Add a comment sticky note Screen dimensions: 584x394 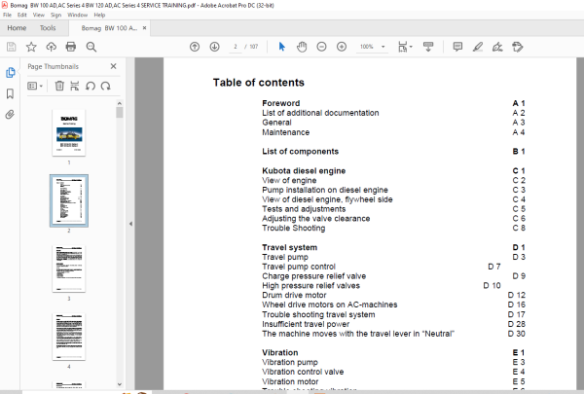pyautogui.click(x=457, y=47)
